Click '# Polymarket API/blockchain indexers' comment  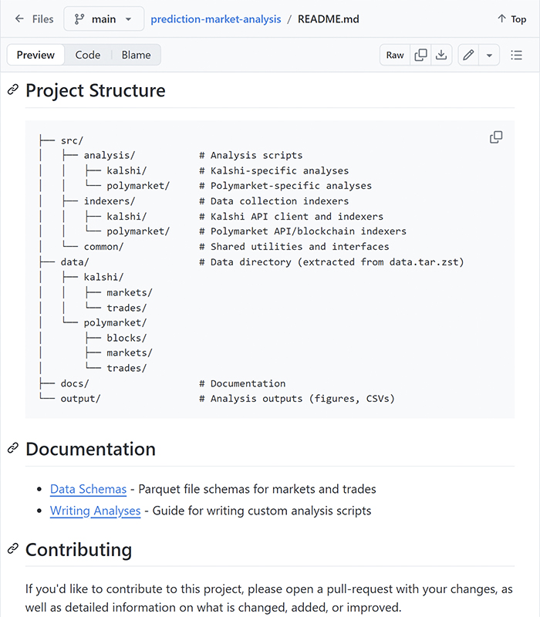pos(302,231)
